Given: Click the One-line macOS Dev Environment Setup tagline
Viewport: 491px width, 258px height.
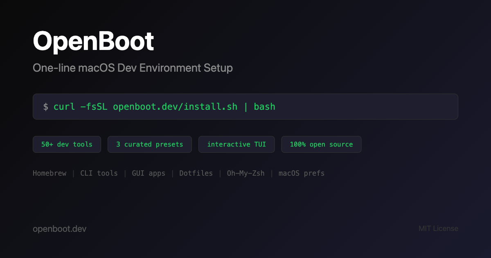Looking at the screenshot, I should click(133, 68).
